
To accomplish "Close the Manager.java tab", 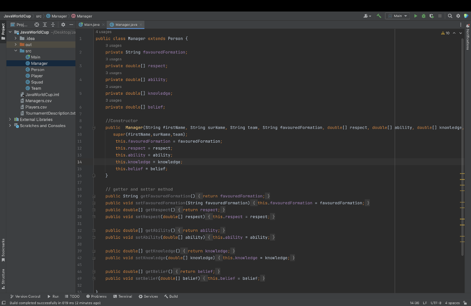I will [x=141, y=25].
